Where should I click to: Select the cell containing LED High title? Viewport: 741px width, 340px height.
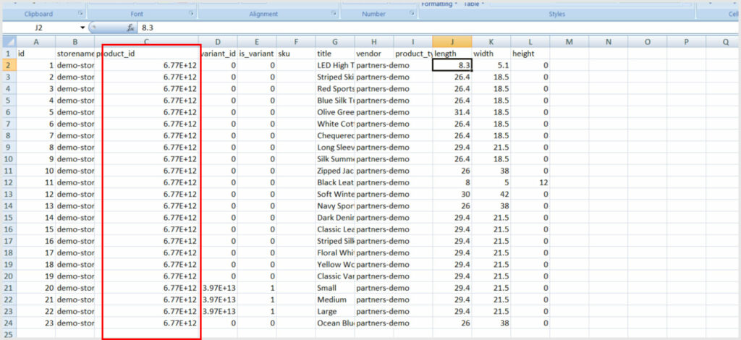tap(334, 65)
